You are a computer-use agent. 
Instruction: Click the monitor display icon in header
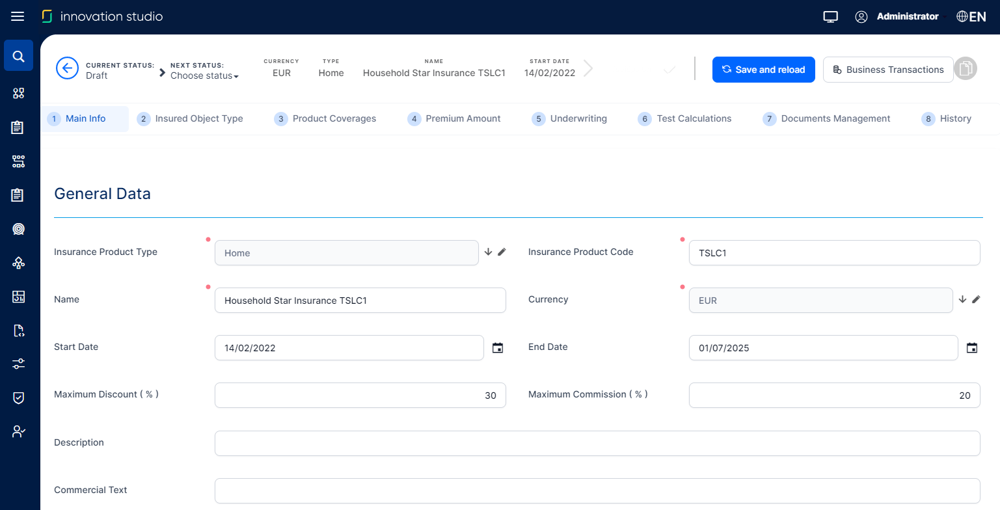[x=830, y=17]
